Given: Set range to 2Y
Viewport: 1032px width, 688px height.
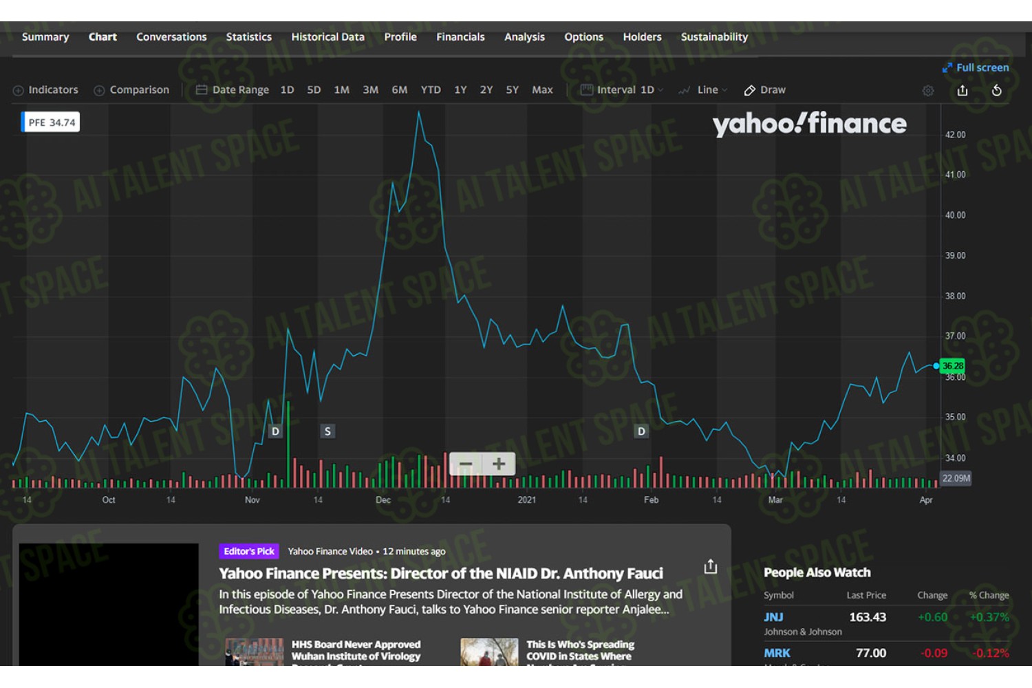Looking at the screenshot, I should coord(486,90).
